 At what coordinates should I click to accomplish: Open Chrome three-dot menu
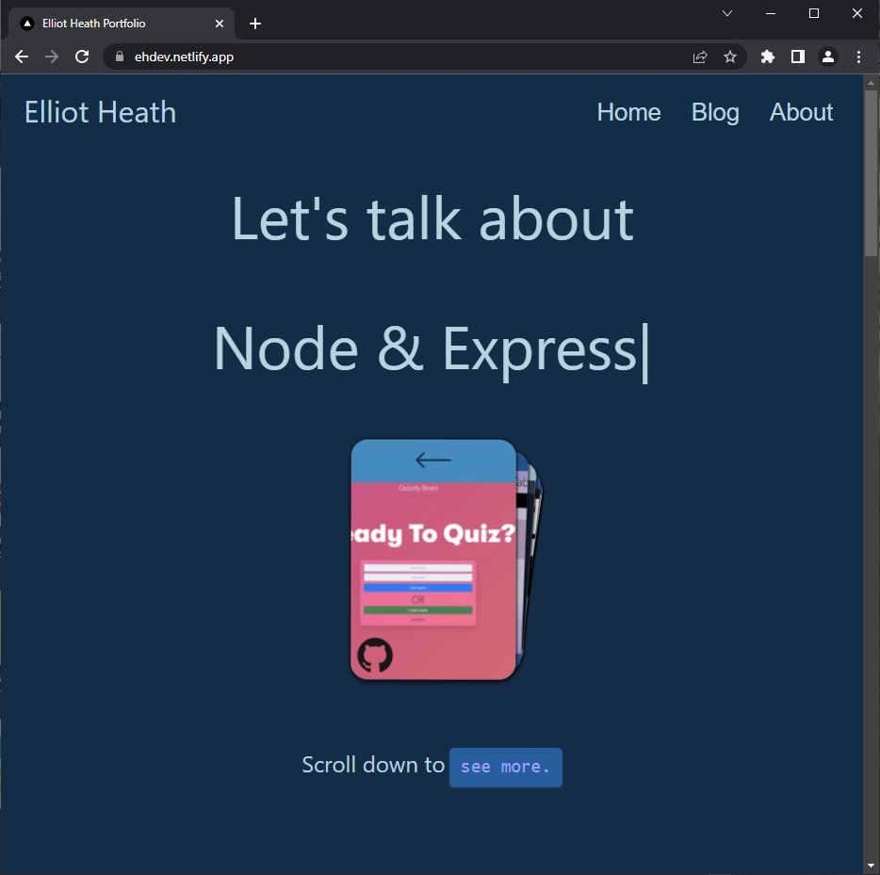click(858, 57)
